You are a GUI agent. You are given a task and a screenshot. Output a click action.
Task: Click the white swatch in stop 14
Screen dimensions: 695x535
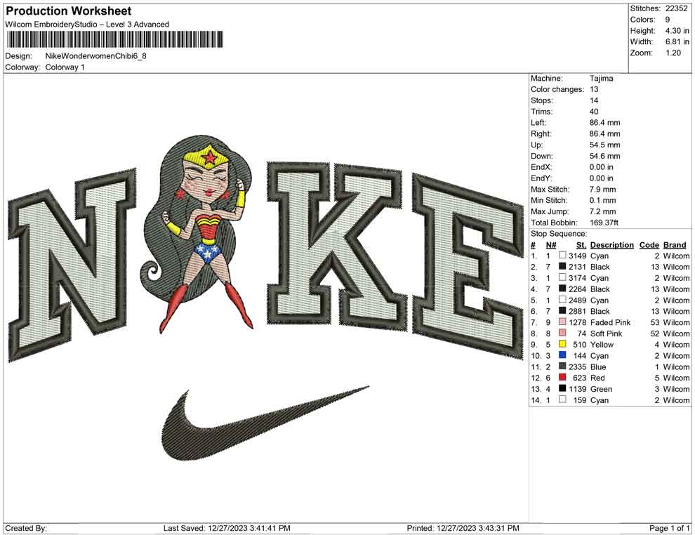coord(562,399)
